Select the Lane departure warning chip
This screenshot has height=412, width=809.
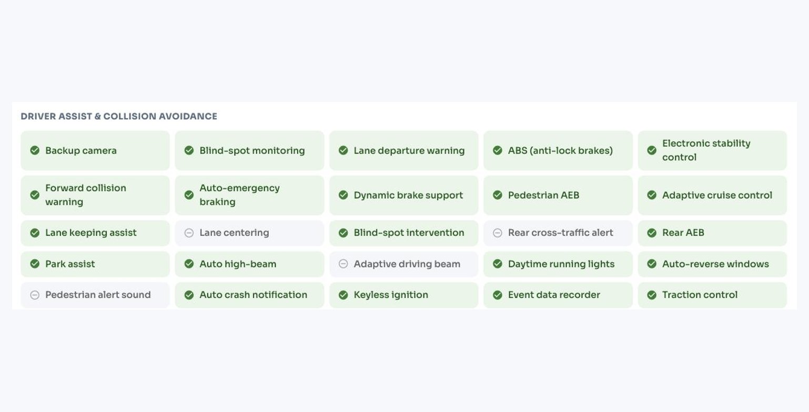[x=404, y=150]
